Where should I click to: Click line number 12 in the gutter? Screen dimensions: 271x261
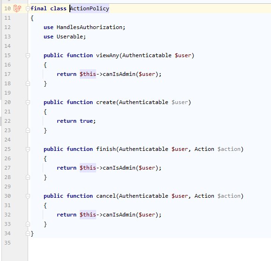click(x=8, y=27)
